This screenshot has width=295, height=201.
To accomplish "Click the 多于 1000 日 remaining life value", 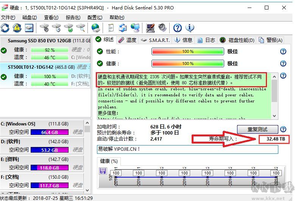I will click(164, 133).
